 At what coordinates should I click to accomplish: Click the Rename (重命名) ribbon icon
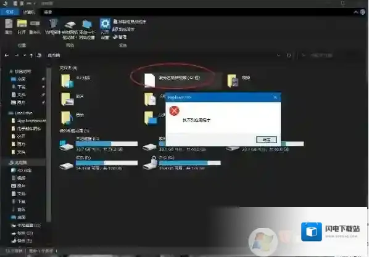[35, 27]
